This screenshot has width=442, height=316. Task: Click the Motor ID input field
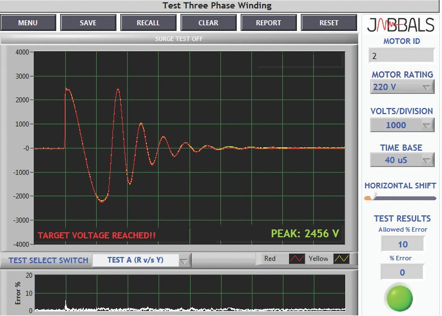401,56
